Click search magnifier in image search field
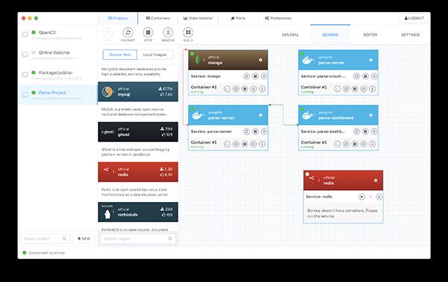448x282 pixels. [x=169, y=239]
